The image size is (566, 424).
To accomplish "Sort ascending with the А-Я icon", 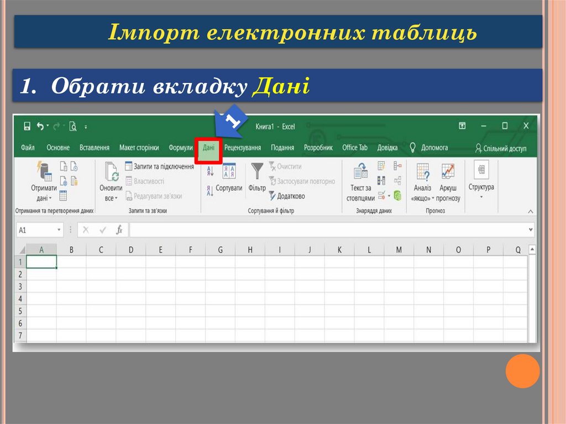I will coord(211,170).
